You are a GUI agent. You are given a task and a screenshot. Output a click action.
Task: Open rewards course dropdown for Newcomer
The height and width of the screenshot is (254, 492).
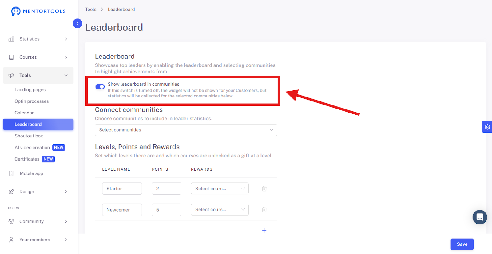click(220, 210)
